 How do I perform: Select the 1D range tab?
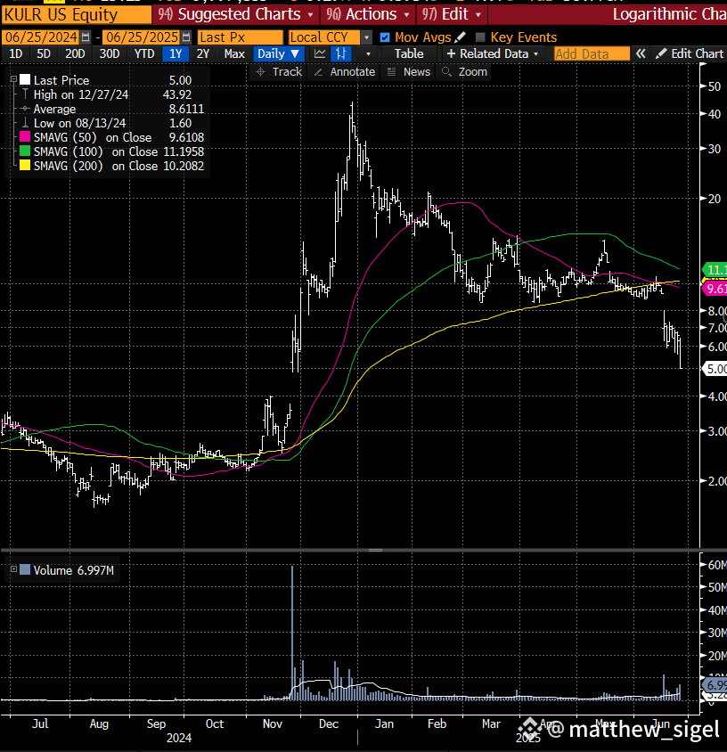[x=16, y=53]
